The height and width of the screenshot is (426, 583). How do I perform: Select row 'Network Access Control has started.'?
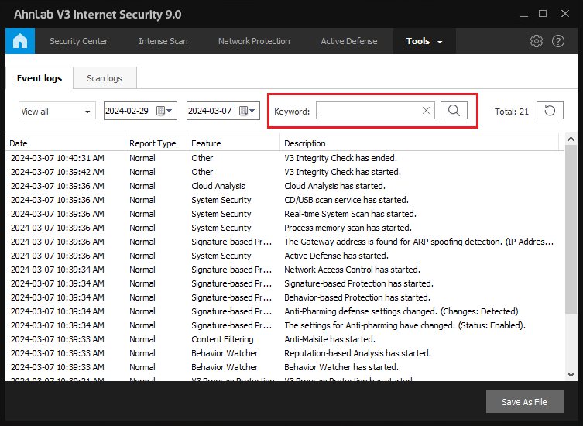pos(285,270)
